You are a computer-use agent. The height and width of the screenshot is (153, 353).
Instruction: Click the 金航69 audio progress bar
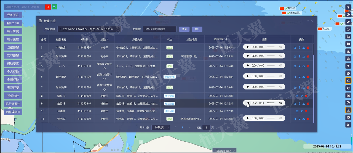tap(271, 118)
